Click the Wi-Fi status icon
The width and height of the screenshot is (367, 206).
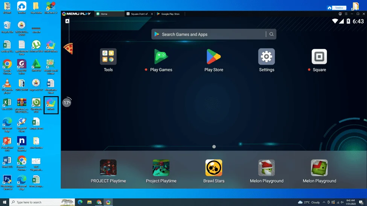coord(335,21)
